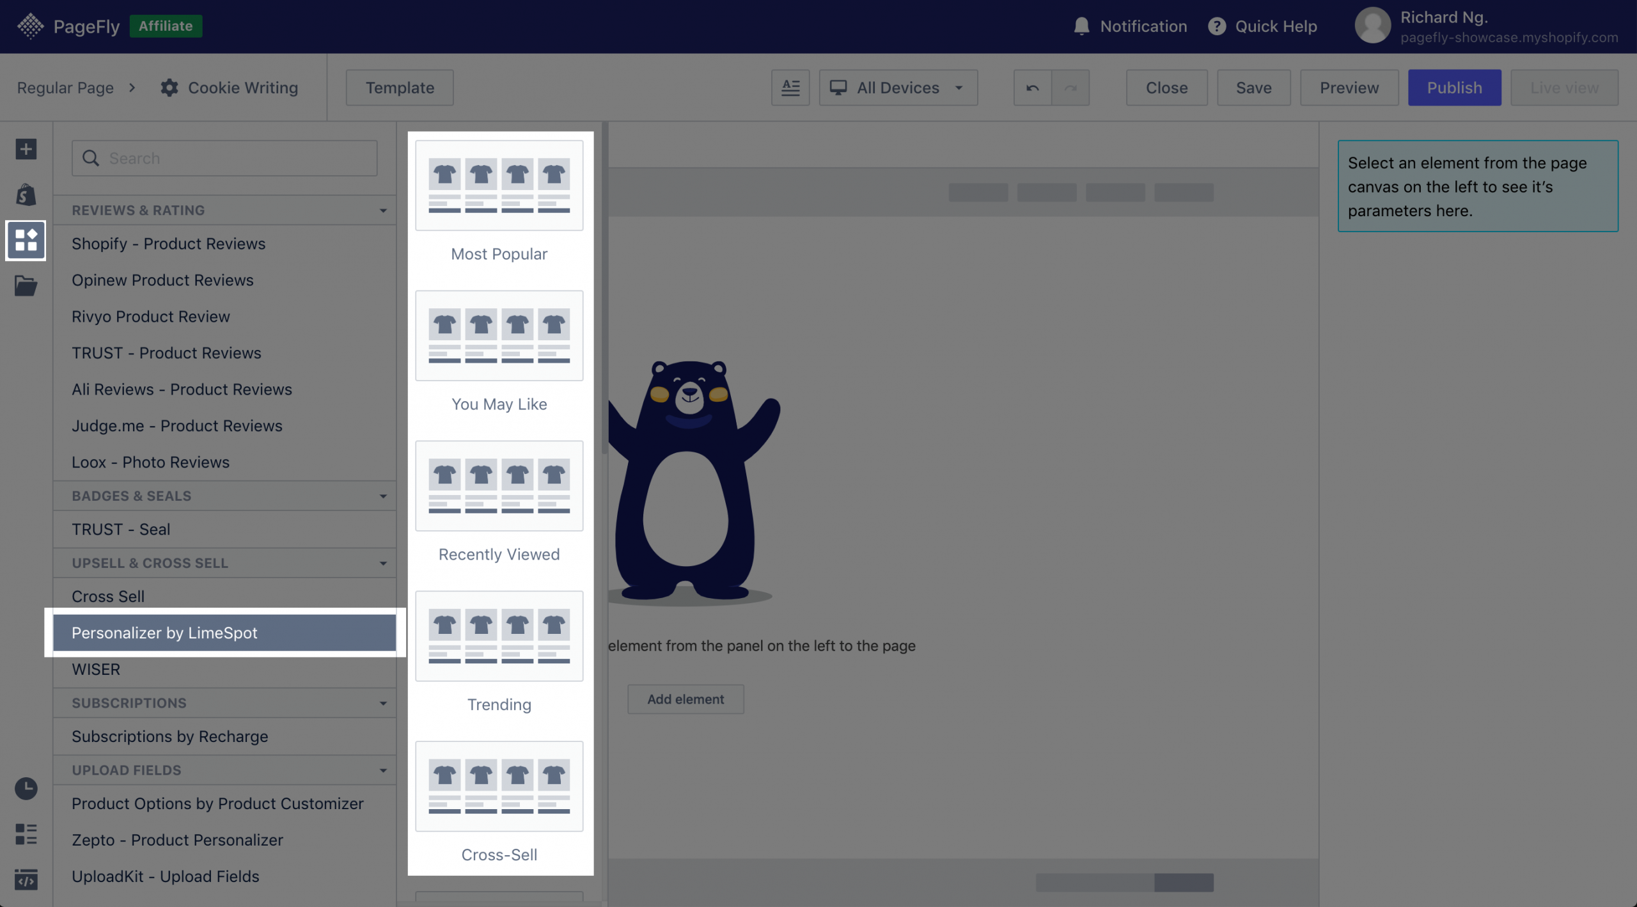Expand the Regular Page breadcrumb chevron
The image size is (1637, 907).
pyautogui.click(x=132, y=88)
